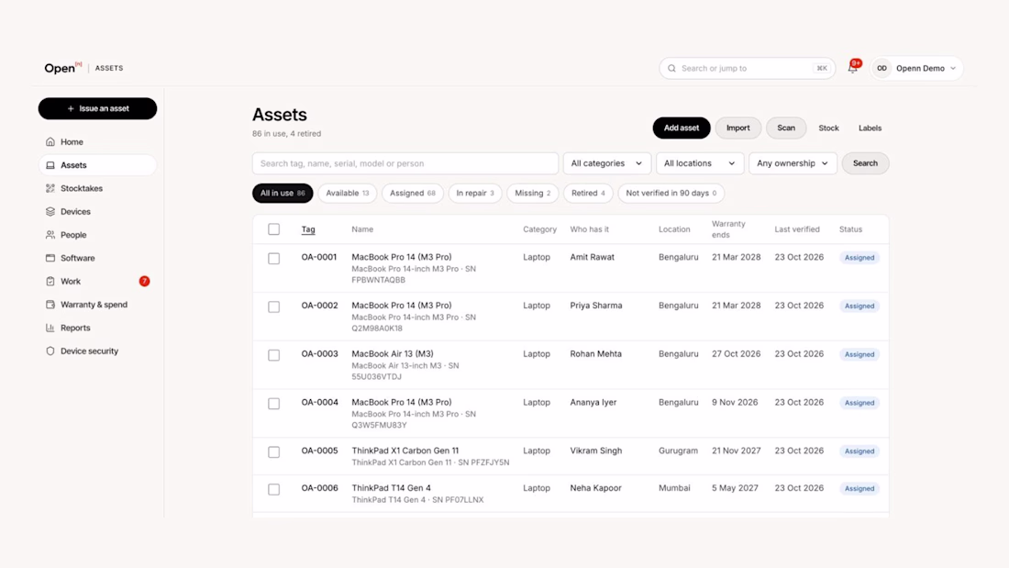
Task: Open the Stock link
Action: (x=829, y=128)
